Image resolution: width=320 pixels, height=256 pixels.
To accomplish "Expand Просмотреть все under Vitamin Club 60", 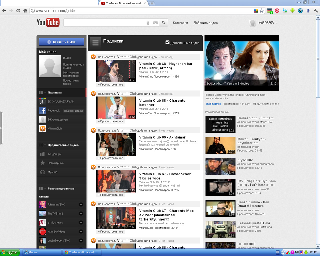I will pos(110,158).
